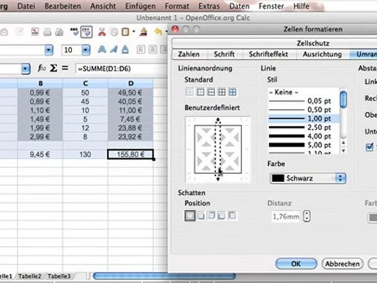Select the 2,50 pt line style
This screenshot has height=283, width=377.
(x=304, y=127)
